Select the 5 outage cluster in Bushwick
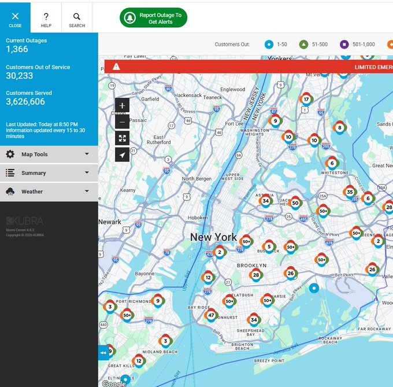The width and height of the screenshot is (393, 387). pyautogui.click(x=269, y=246)
